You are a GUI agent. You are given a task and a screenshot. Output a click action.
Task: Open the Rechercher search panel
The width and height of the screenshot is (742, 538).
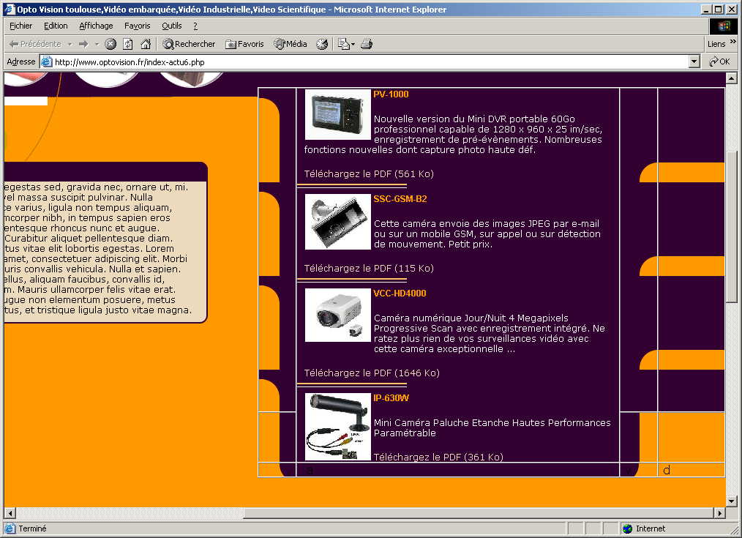click(x=189, y=44)
